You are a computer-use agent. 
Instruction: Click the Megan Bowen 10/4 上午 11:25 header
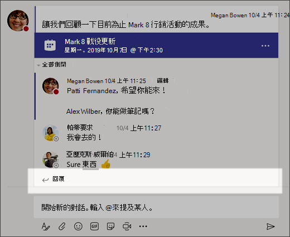click(107, 81)
